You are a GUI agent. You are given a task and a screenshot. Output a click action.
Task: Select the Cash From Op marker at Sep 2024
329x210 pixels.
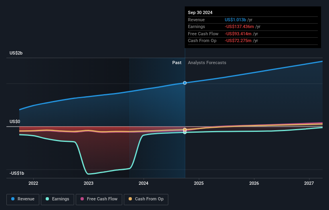[x=185, y=129]
